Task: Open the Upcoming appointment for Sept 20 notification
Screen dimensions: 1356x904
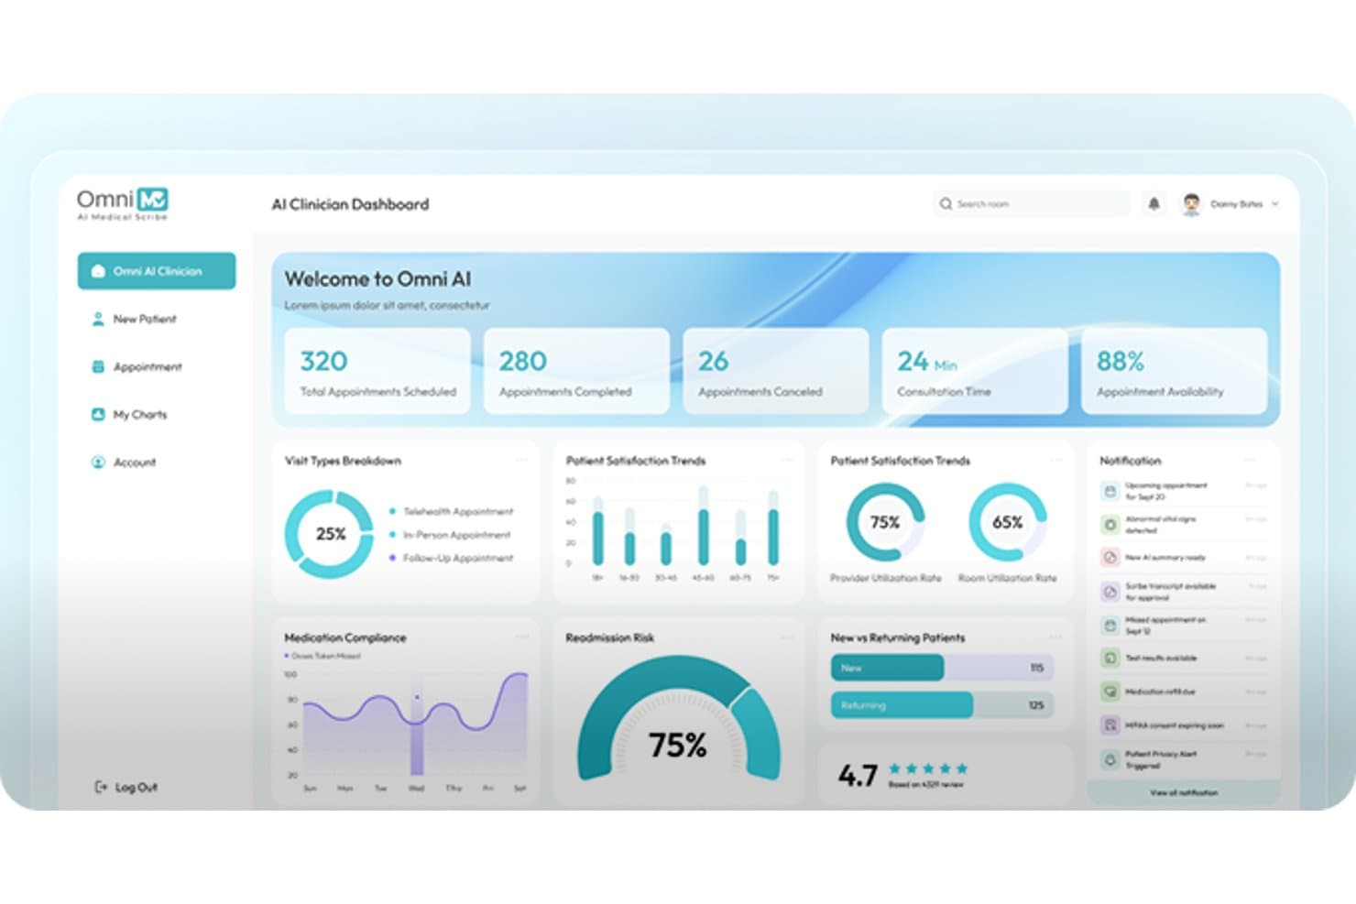Action: click(1183, 491)
